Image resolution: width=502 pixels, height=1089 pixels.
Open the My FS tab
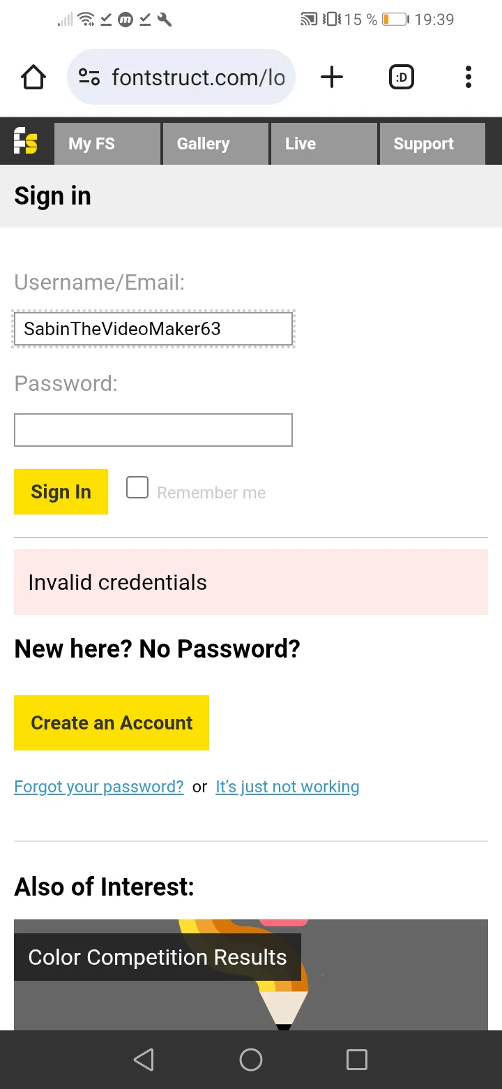[x=107, y=144]
